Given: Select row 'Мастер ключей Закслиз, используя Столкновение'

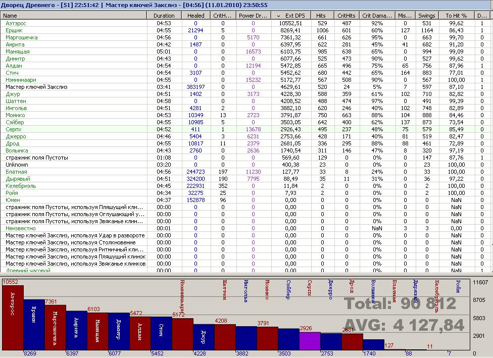Looking at the screenshot, I should click(x=70, y=243).
